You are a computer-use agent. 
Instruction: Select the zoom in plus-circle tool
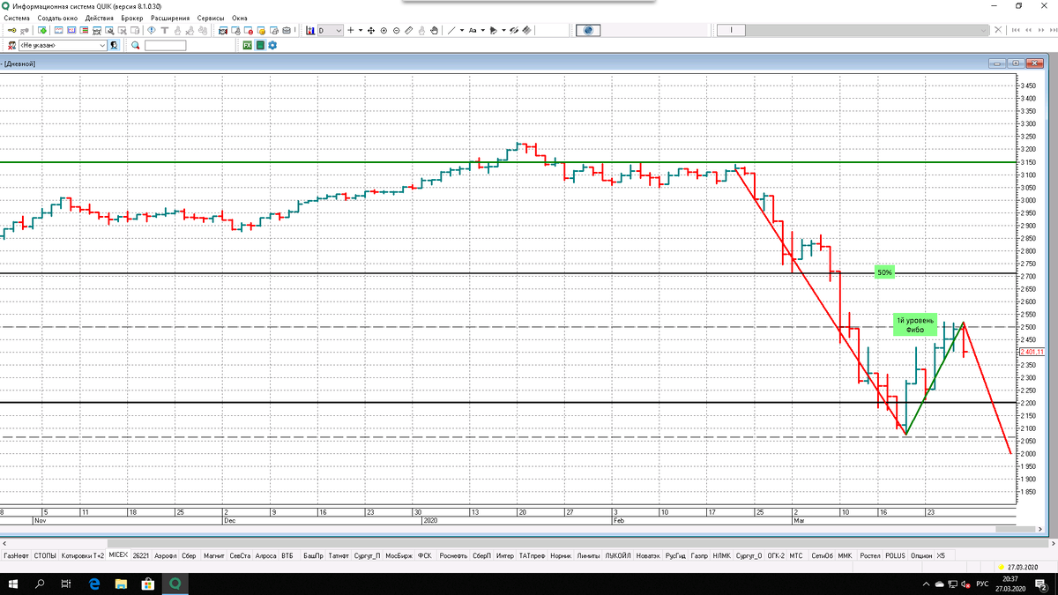tap(384, 31)
